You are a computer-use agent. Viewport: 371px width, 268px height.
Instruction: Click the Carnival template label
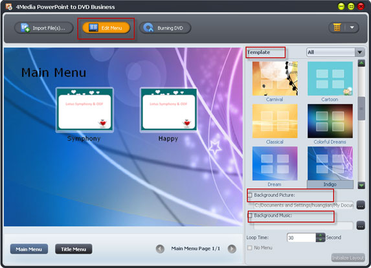275,99
